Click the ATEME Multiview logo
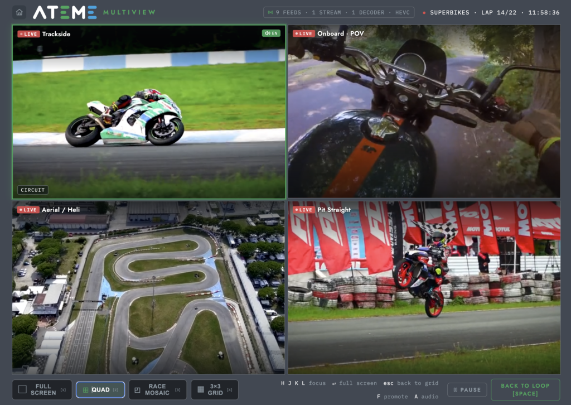571x405 pixels. (x=94, y=12)
